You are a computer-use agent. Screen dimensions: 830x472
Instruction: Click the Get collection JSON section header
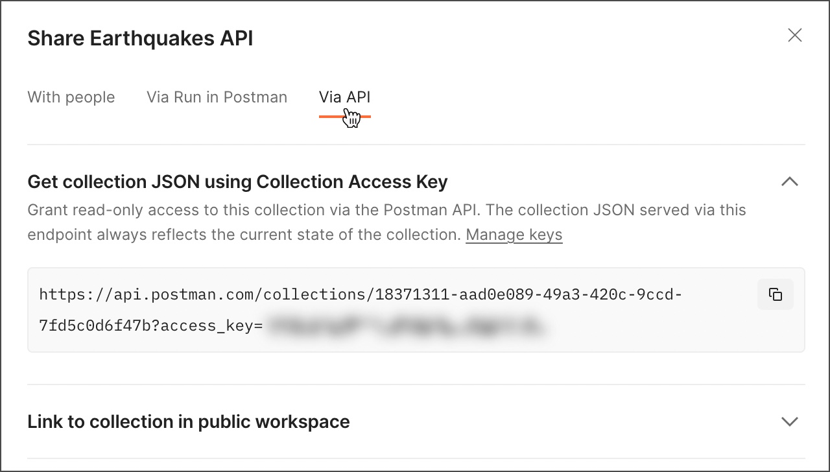(237, 182)
